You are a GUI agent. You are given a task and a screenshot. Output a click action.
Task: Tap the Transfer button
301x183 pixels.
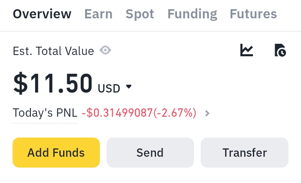[245, 153]
